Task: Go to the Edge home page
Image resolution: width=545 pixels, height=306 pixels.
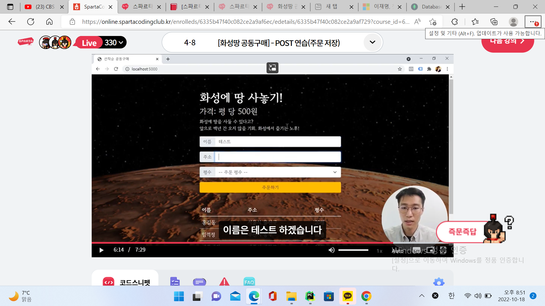Action: 49,22
